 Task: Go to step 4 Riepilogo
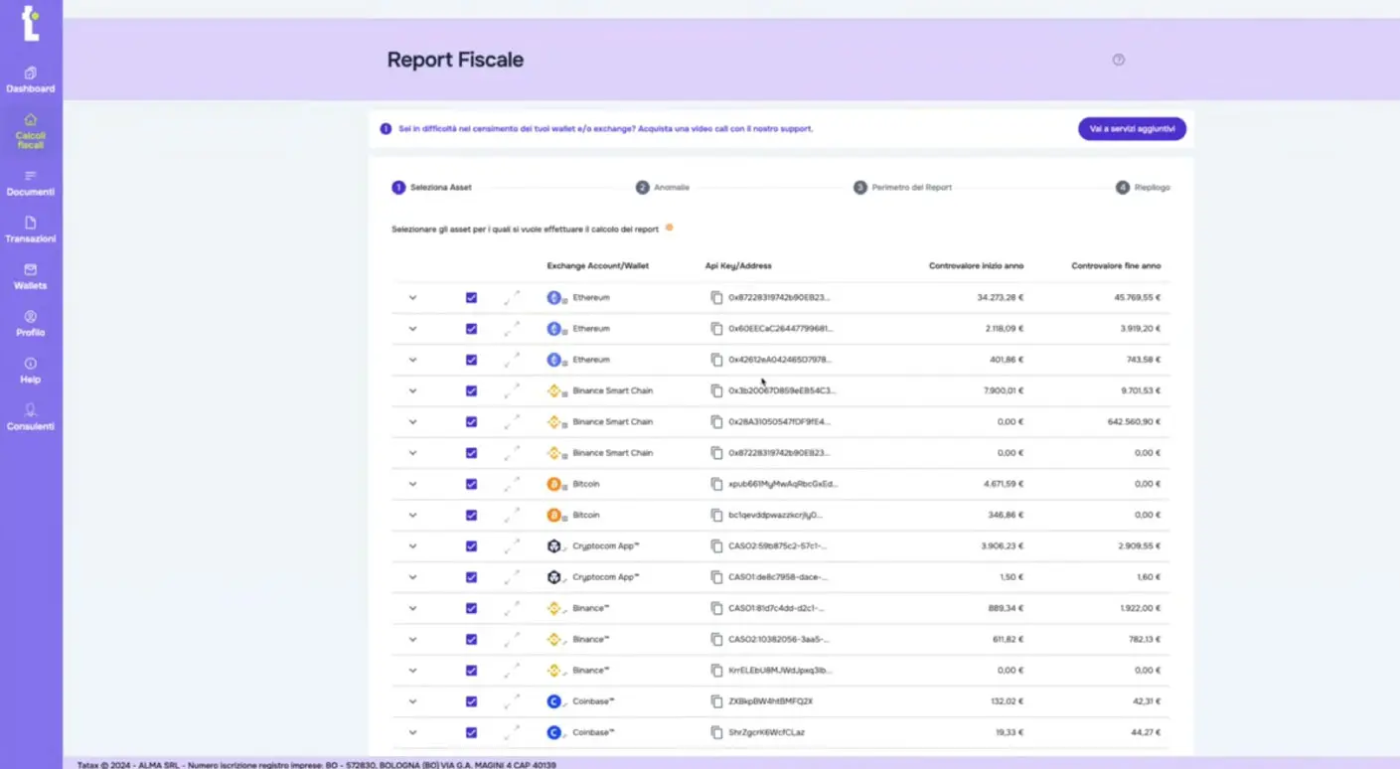click(x=1143, y=187)
